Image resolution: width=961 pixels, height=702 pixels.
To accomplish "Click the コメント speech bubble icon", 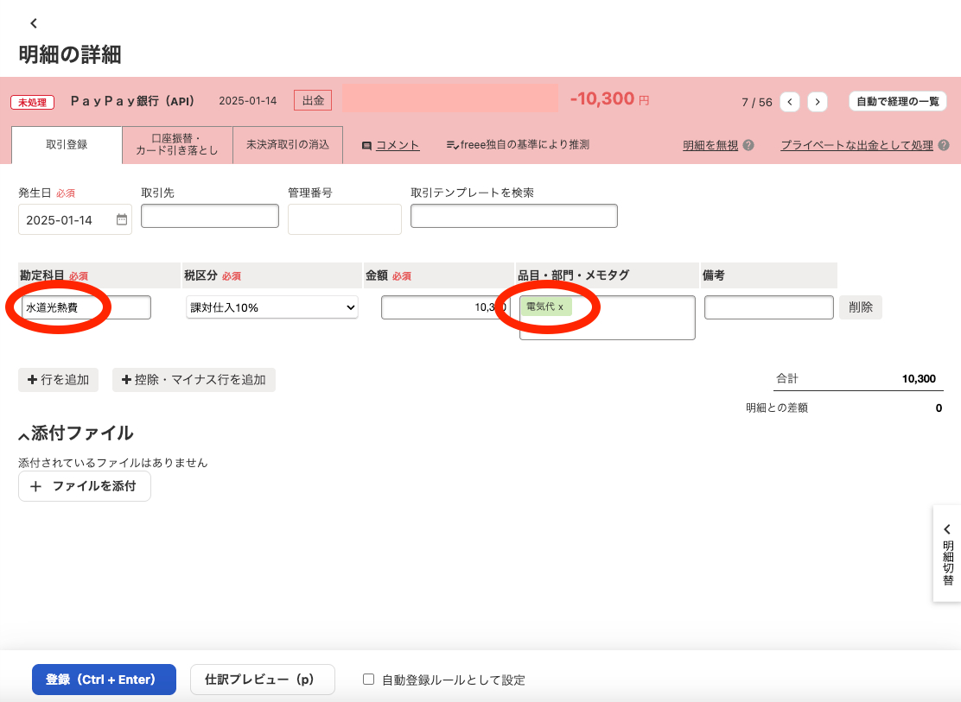I will [368, 144].
